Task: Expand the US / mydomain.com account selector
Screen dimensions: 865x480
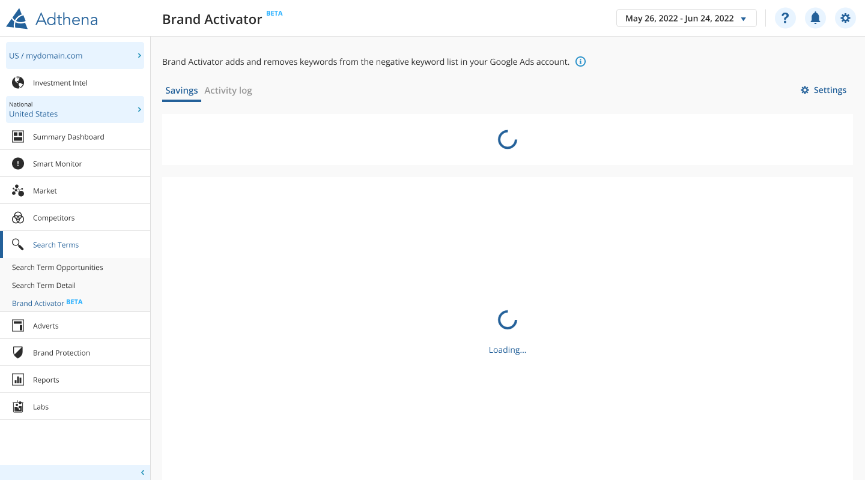Action: click(75, 56)
